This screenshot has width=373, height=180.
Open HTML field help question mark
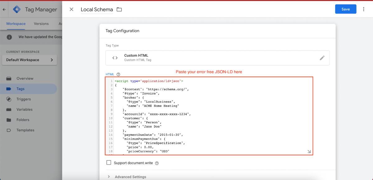[x=118, y=74]
